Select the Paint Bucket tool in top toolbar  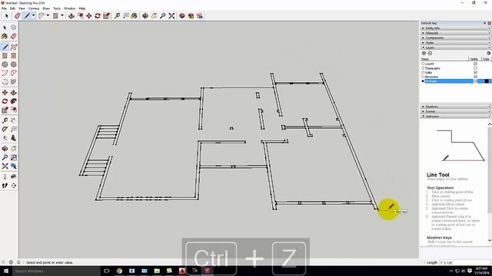pyautogui.click(x=135, y=15)
